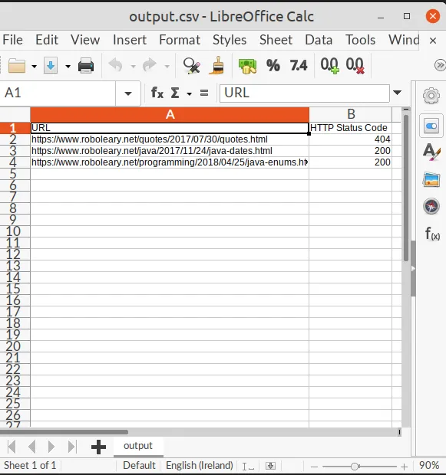Click the Sum sigma icon
446x475 pixels.
175,93
